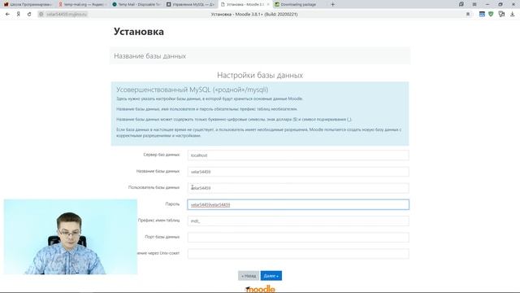The height and width of the screenshot is (293, 520).
Task: Open the extension icon left of downloads
Action: (501, 14)
